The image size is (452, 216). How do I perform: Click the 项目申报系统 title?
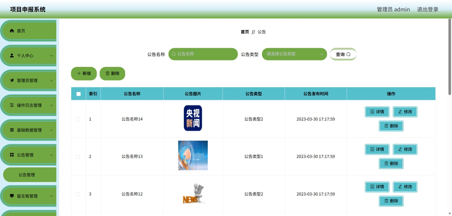28,9
